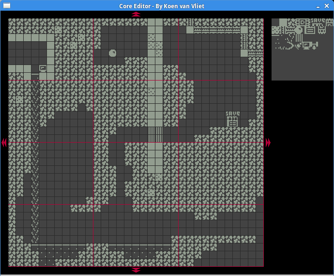Click the bottom red down-arrow
Viewport: 334px width, 276px height.
pos(136,270)
